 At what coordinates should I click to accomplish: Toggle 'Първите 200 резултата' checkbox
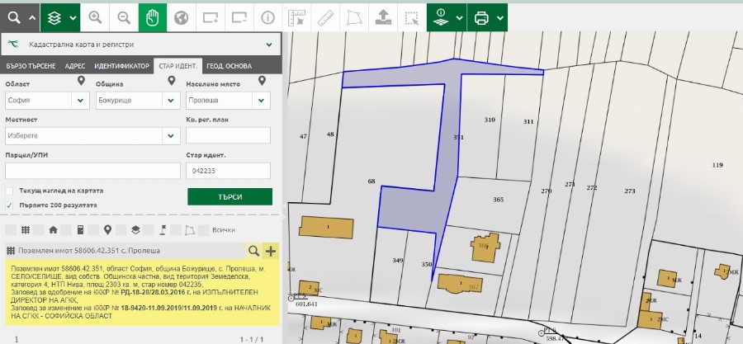[9, 205]
